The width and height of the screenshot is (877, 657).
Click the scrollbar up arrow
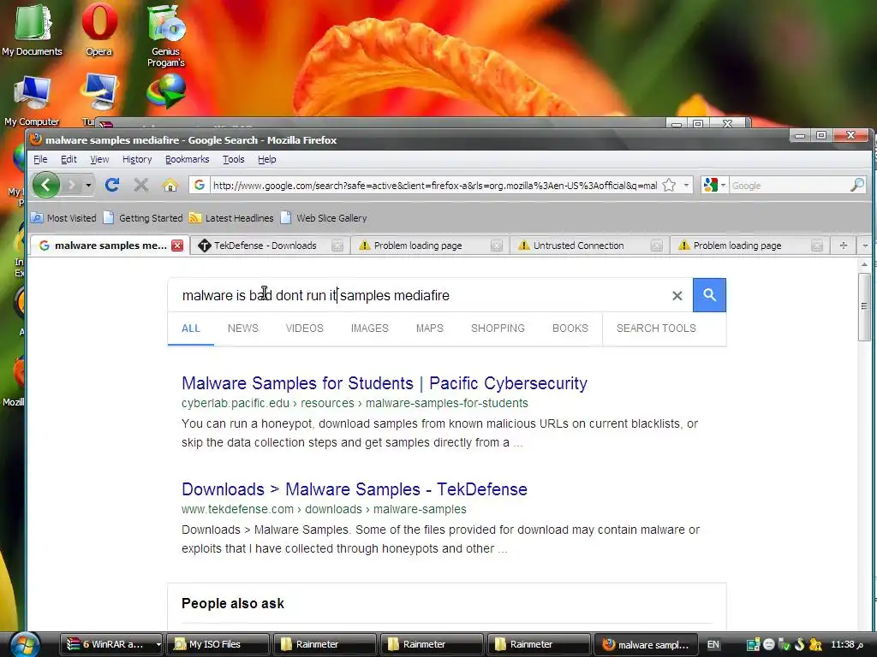[x=864, y=264]
